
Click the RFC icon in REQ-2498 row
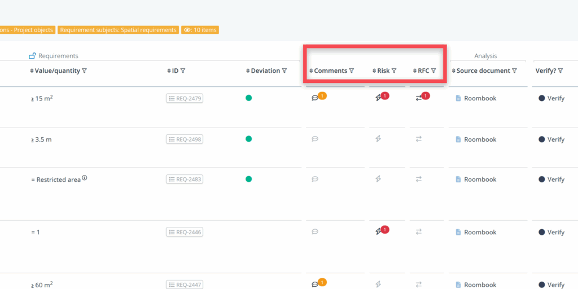(419, 139)
